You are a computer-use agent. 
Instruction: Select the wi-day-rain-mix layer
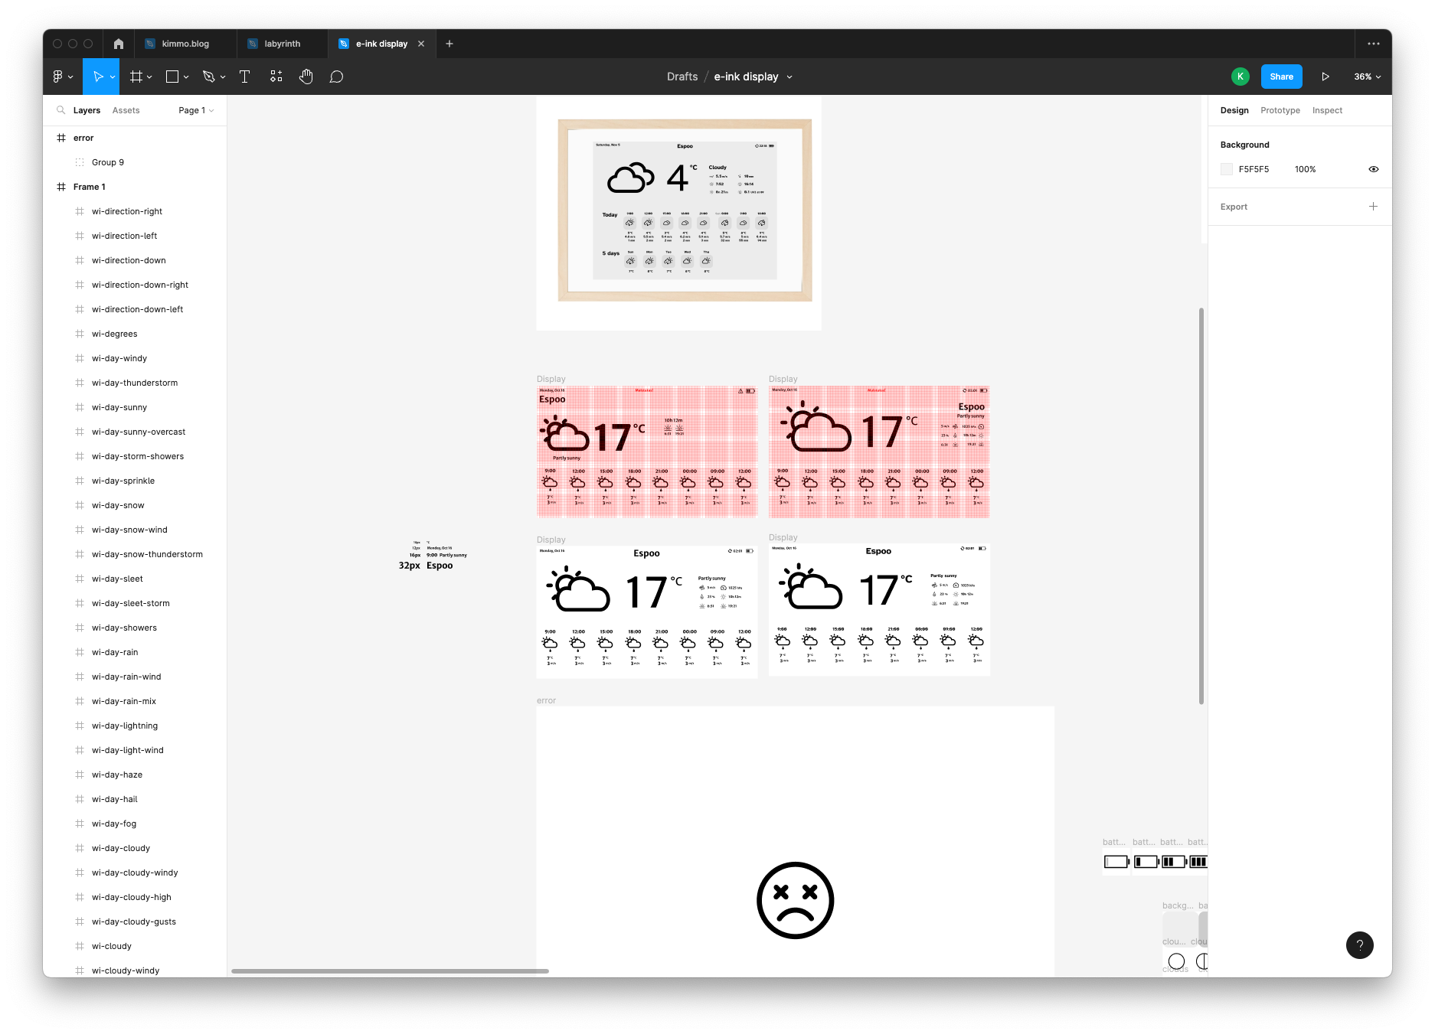[135, 701]
